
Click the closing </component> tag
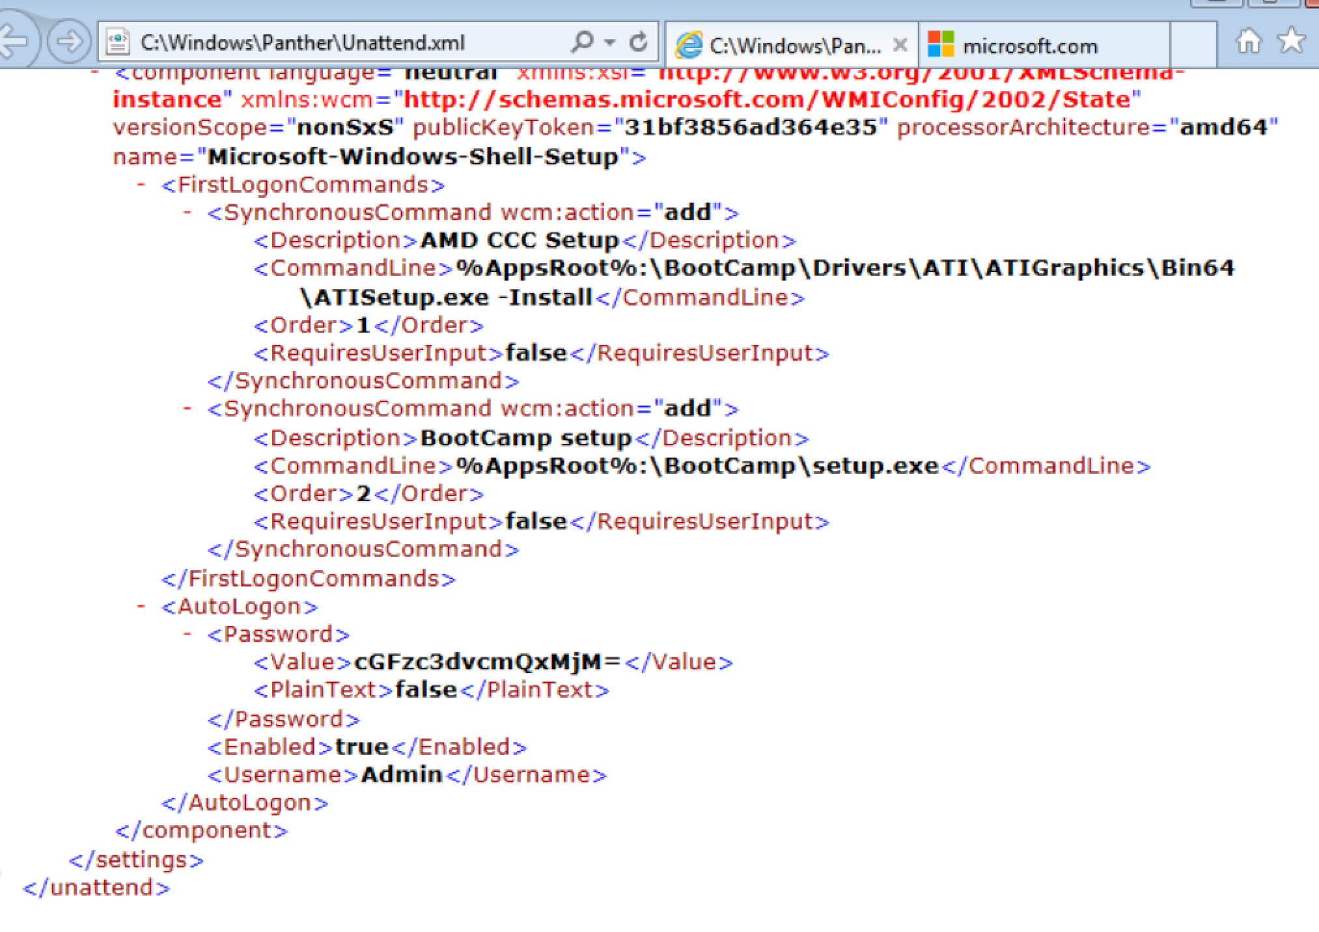(x=201, y=831)
